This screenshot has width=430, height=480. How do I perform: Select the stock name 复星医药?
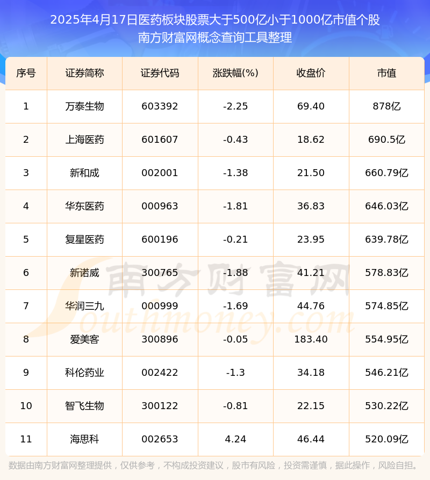click(84, 239)
